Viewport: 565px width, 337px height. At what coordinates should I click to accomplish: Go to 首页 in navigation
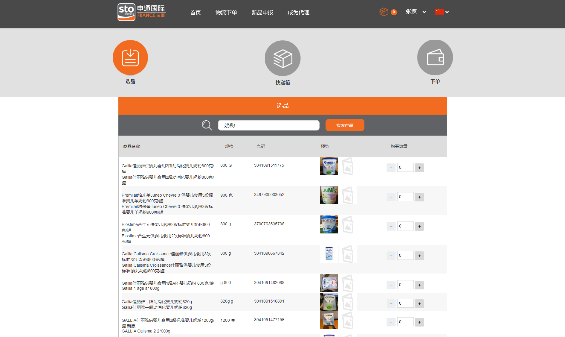196,12
